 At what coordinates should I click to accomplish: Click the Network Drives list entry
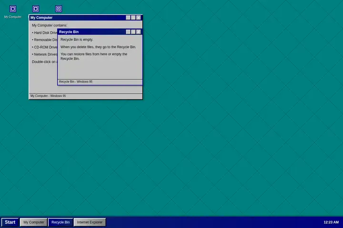click(x=45, y=54)
